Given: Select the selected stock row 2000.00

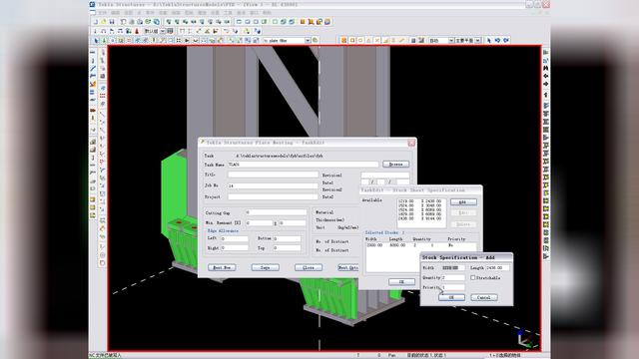Looking at the screenshot, I should 420,245.
